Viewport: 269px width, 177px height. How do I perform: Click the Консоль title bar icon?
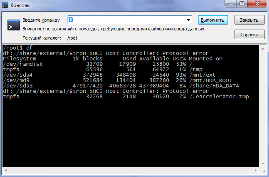point(5,5)
